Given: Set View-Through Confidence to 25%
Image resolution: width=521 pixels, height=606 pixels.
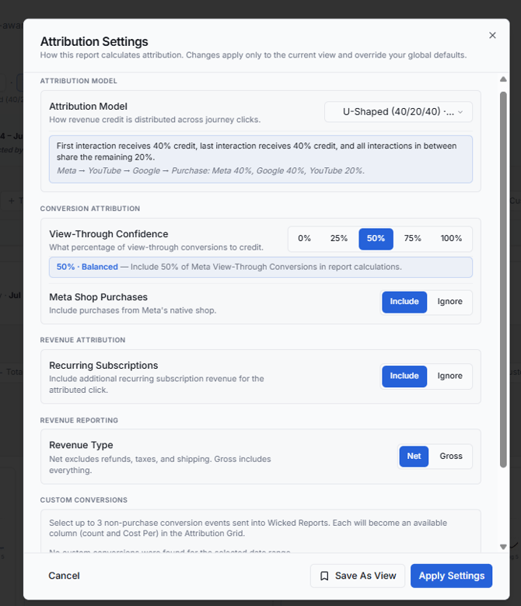Looking at the screenshot, I should pyautogui.click(x=339, y=239).
